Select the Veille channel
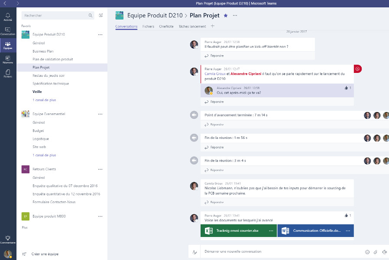389x260 pixels. (x=37, y=92)
